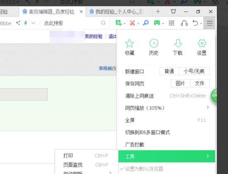The image size is (228, 174).
Task: Click the green 69 floating ball
Action: coord(214,96)
